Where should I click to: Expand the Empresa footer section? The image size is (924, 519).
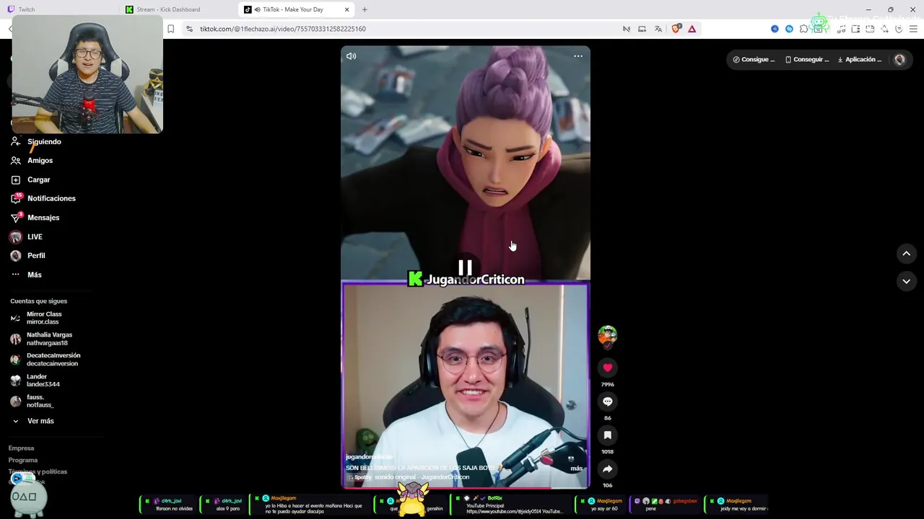coord(21,448)
